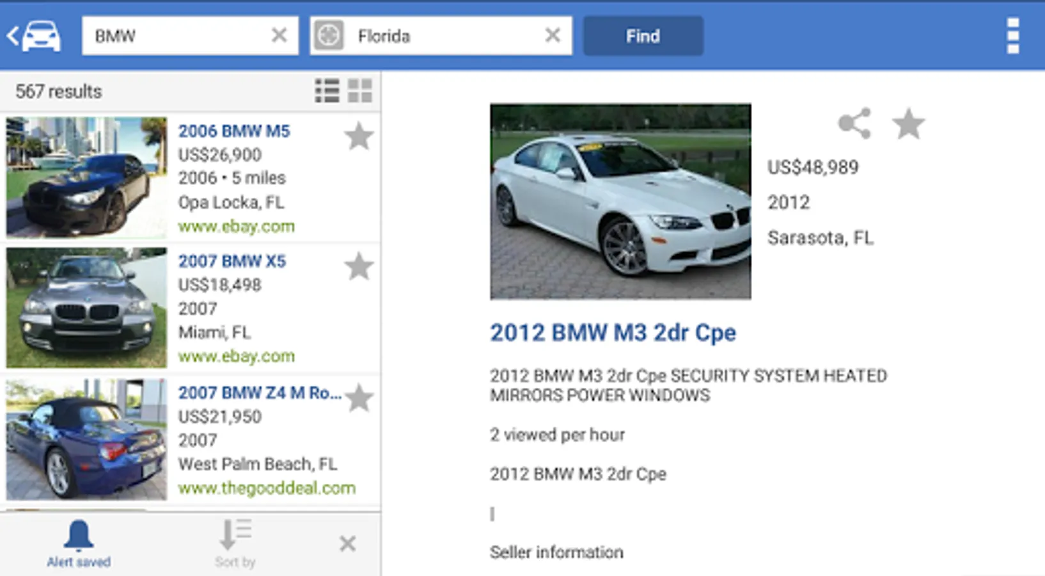Clear the BMW search field
This screenshot has height=576, width=1045.
[279, 35]
